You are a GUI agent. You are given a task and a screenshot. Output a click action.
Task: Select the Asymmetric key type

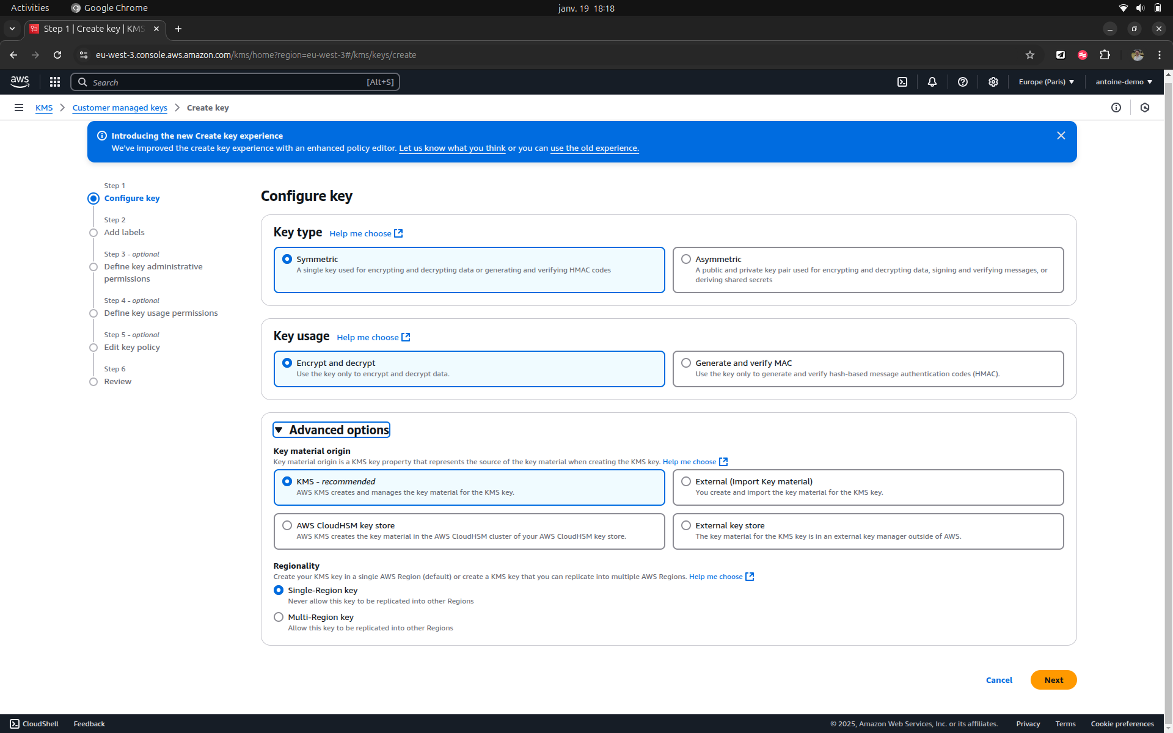point(686,259)
